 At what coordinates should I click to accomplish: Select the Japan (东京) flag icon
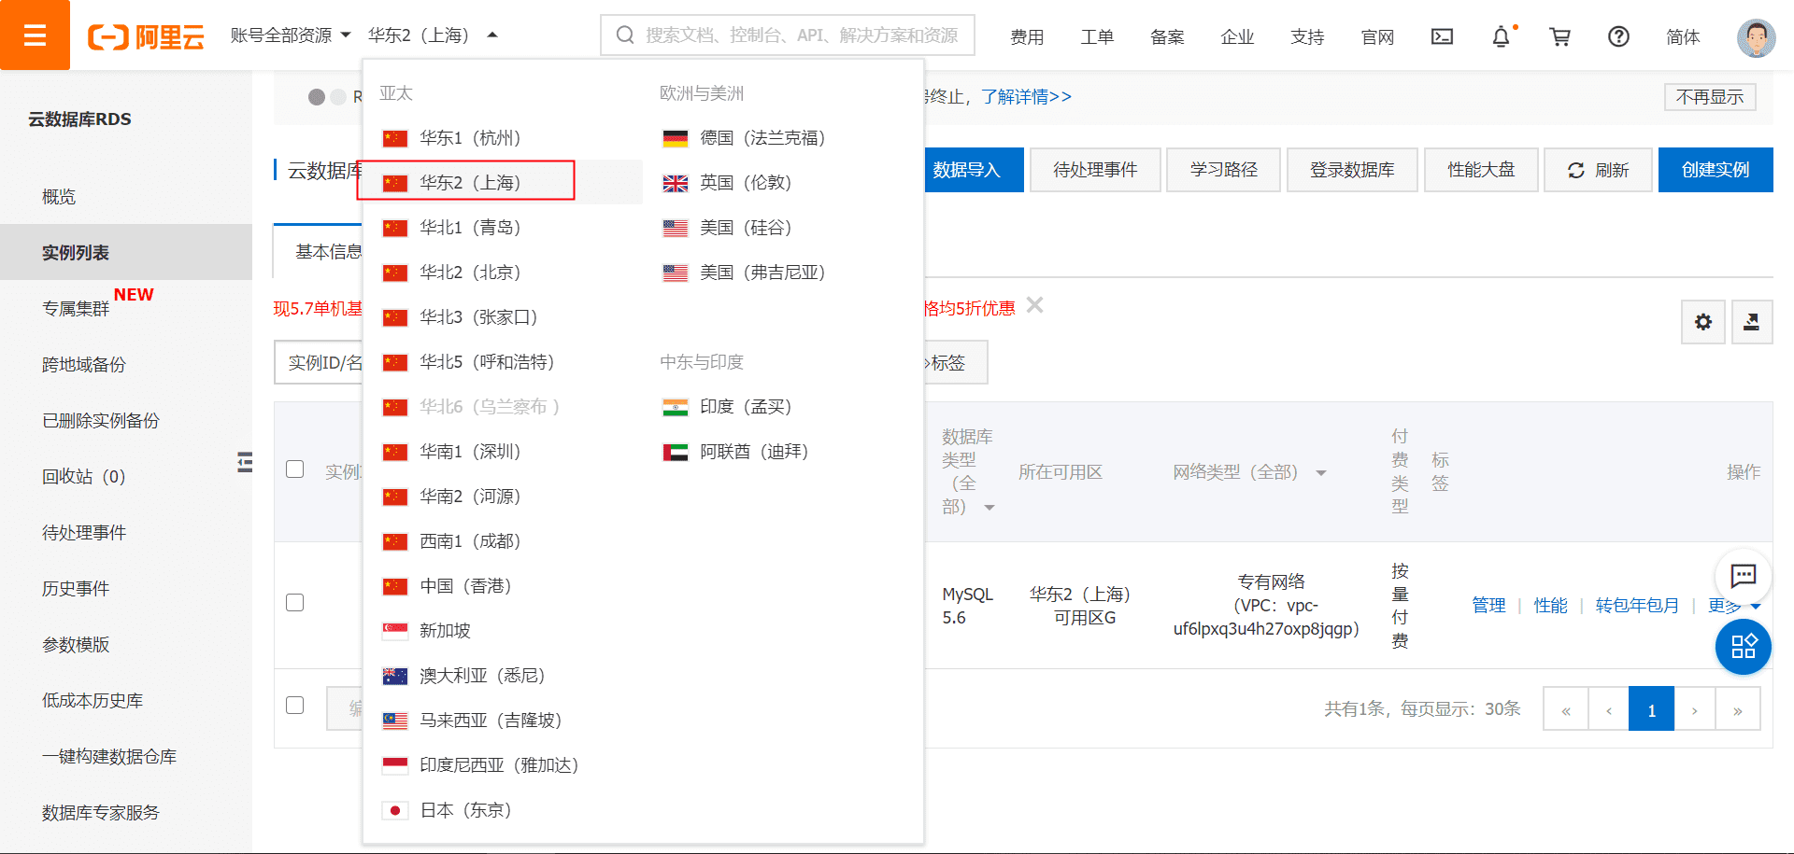[395, 810]
